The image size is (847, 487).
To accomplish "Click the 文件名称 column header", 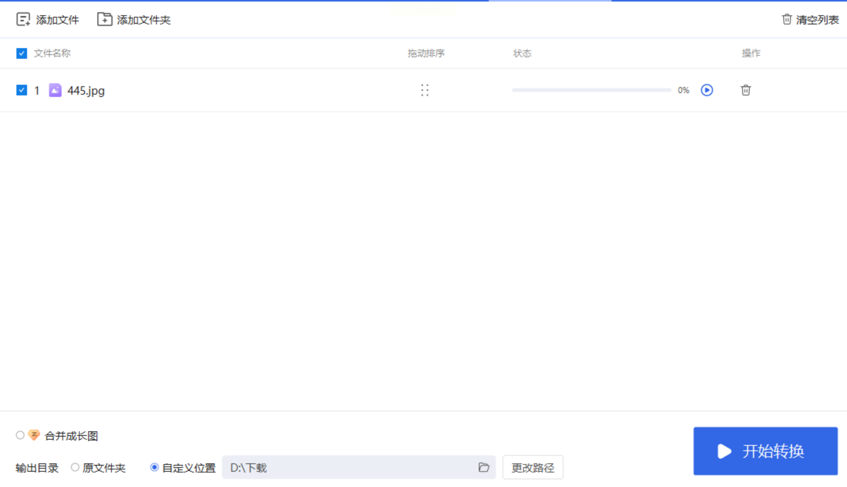I will coord(52,53).
